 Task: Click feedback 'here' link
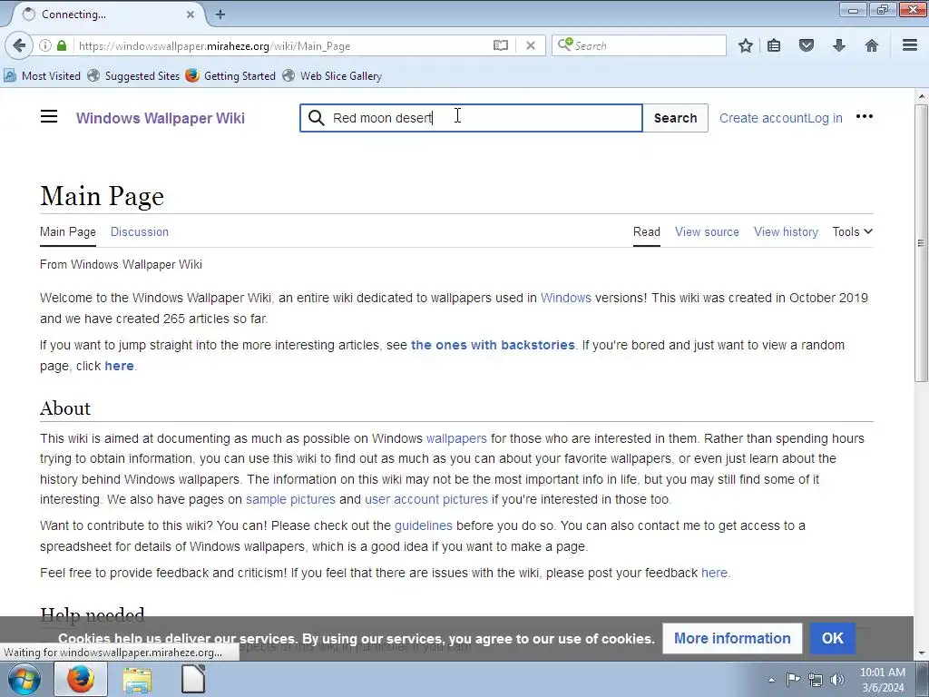pos(714,573)
